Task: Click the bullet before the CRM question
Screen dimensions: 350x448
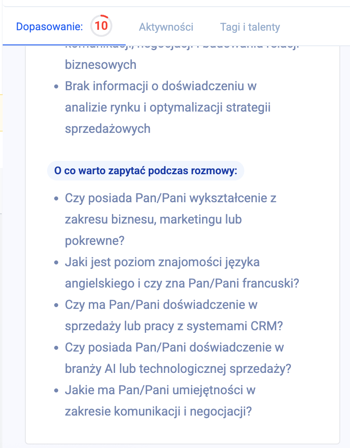Action: (56, 305)
